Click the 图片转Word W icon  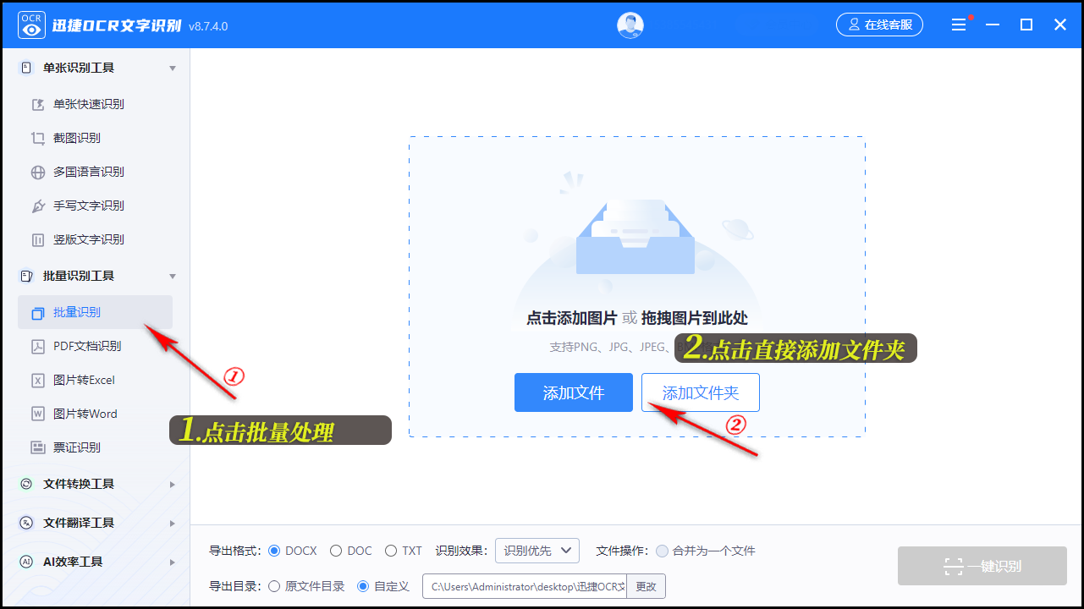(38, 414)
